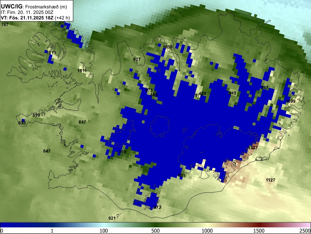Click the legend label 100
Image resolution: width=311 pixels, height=234 pixels.
104,231
